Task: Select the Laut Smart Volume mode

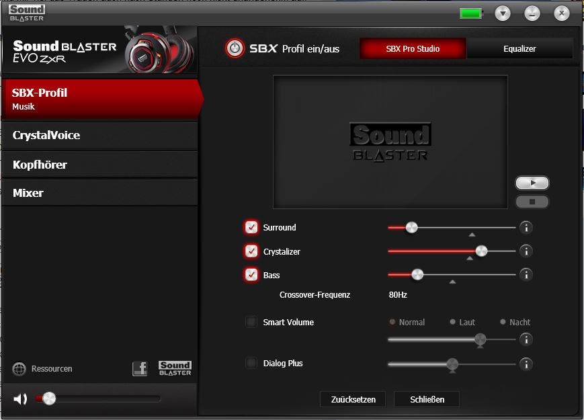Action: click(x=462, y=322)
